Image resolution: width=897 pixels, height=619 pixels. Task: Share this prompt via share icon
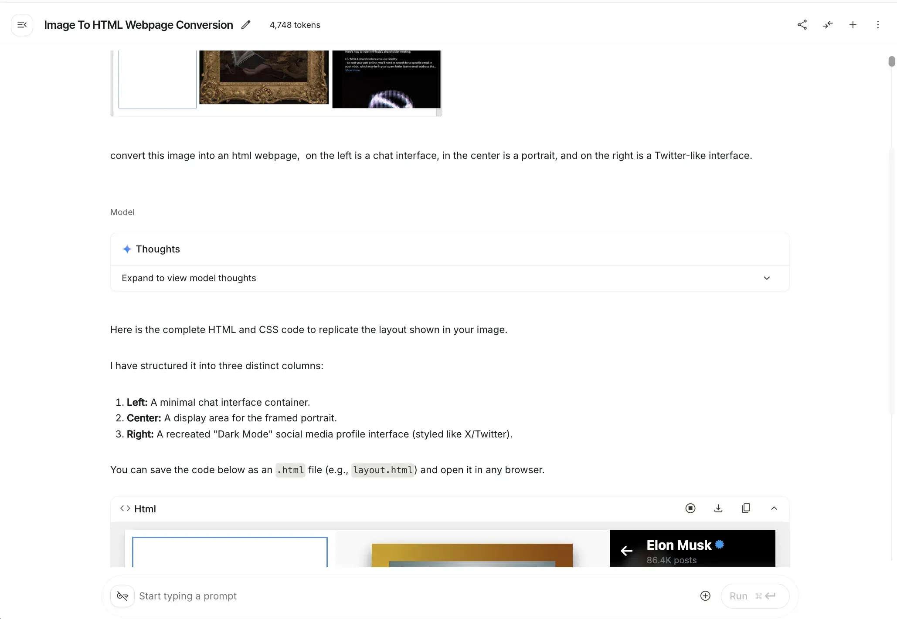click(802, 25)
